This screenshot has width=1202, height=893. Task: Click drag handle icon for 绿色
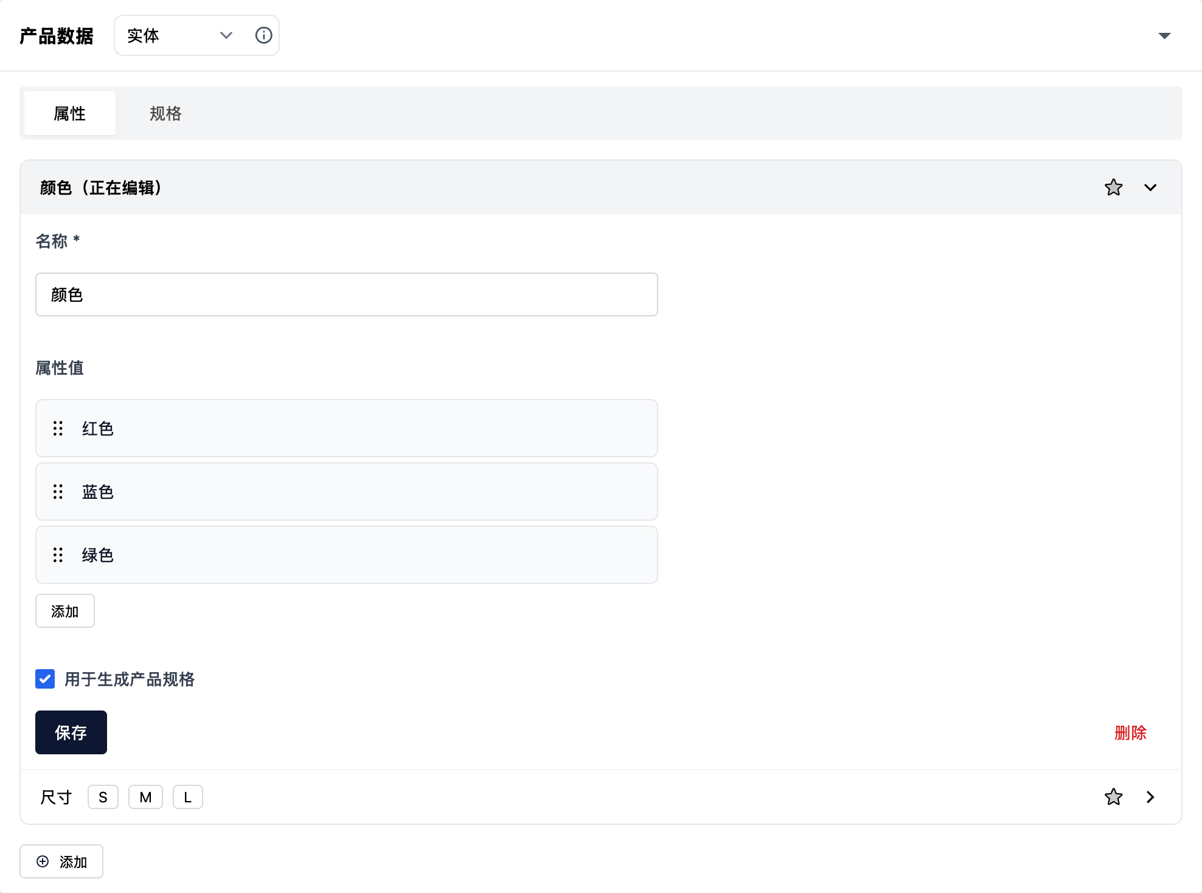pyautogui.click(x=58, y=555)
